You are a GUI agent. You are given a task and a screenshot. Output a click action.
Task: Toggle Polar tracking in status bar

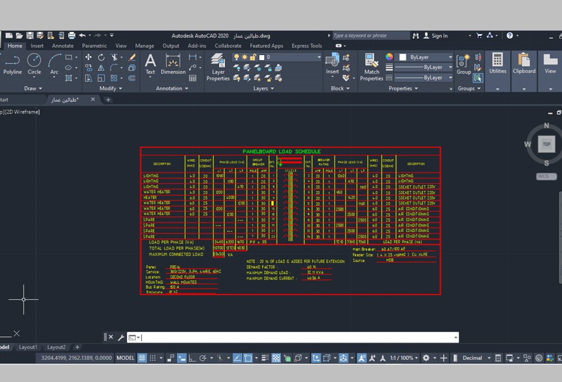coord(203,358)
